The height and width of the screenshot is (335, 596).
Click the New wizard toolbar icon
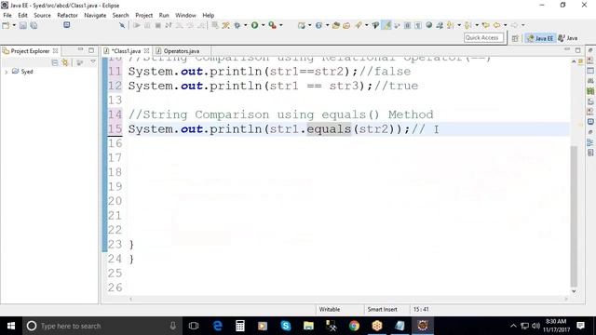pos(6,25)
